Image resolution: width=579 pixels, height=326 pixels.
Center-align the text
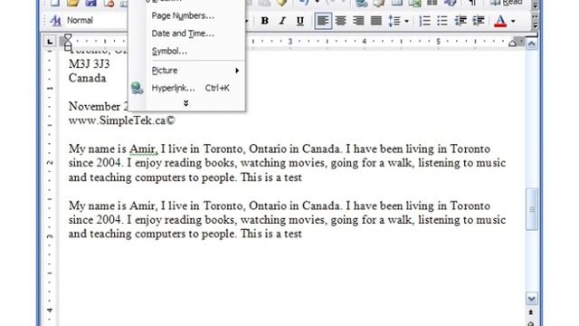[x=340, y=21]
